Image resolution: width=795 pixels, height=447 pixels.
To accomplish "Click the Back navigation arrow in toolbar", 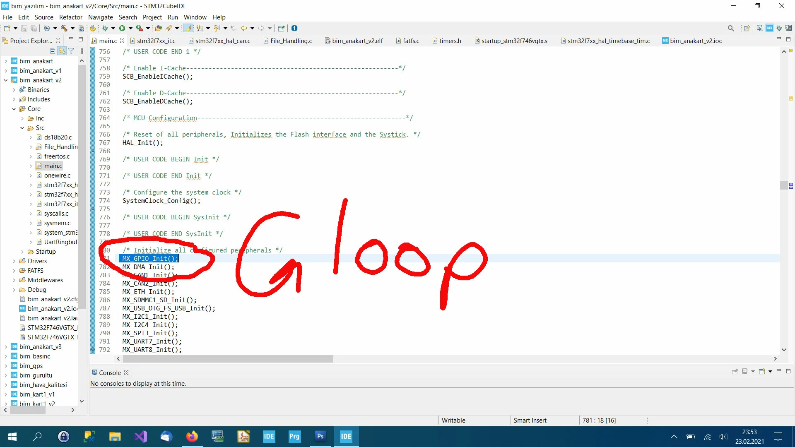I will coord(244,28).
